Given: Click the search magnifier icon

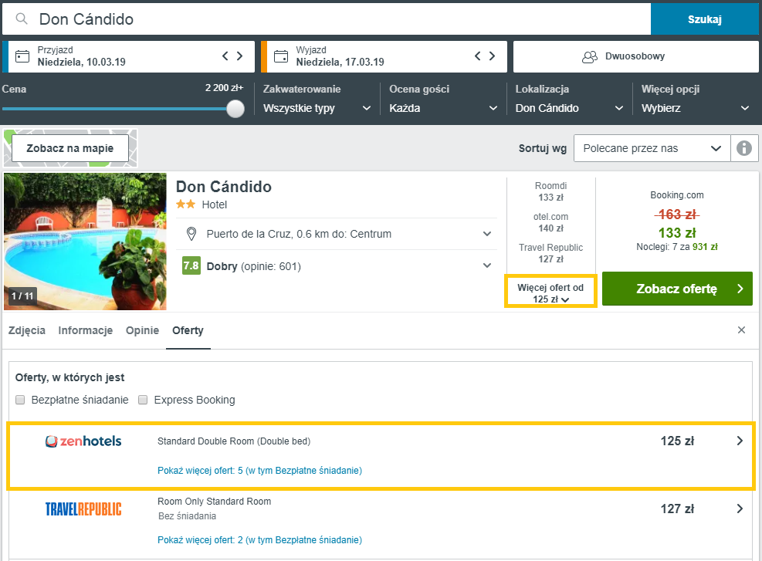Looking at the screenshot, I should [22, 19].
